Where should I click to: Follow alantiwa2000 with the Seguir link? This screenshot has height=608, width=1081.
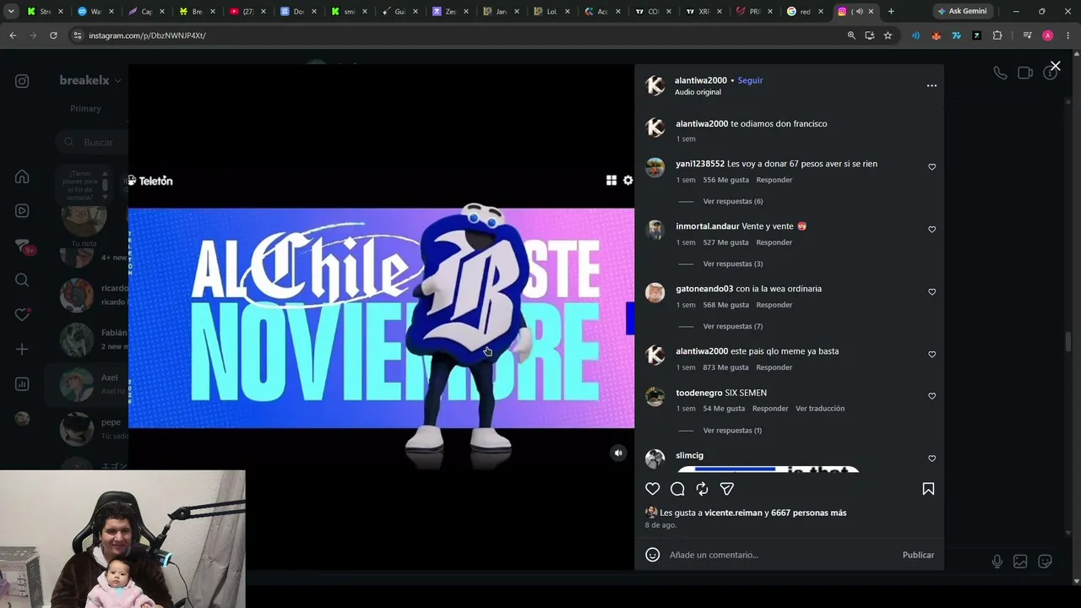coord(750,80)
